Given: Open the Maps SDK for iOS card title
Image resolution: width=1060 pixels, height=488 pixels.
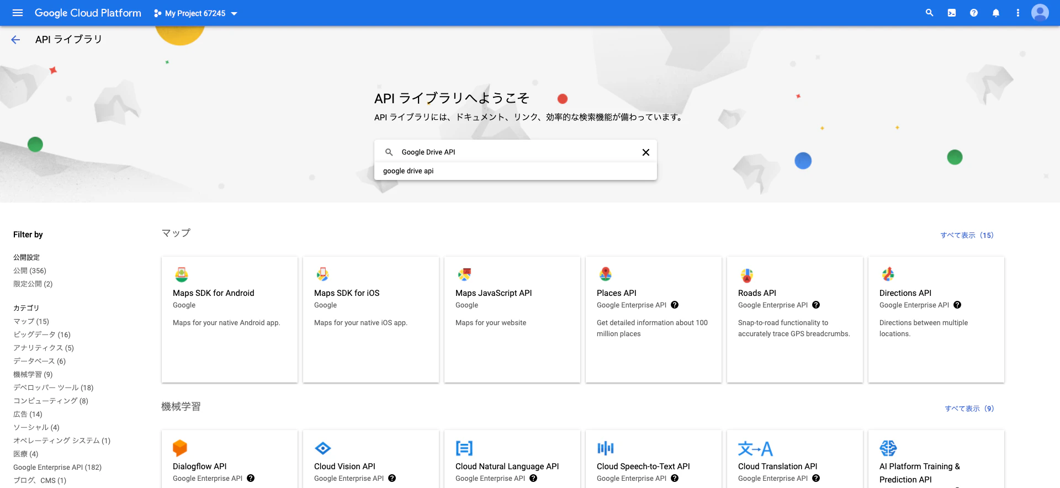Looking at the screenshot, I should point(347,293).
